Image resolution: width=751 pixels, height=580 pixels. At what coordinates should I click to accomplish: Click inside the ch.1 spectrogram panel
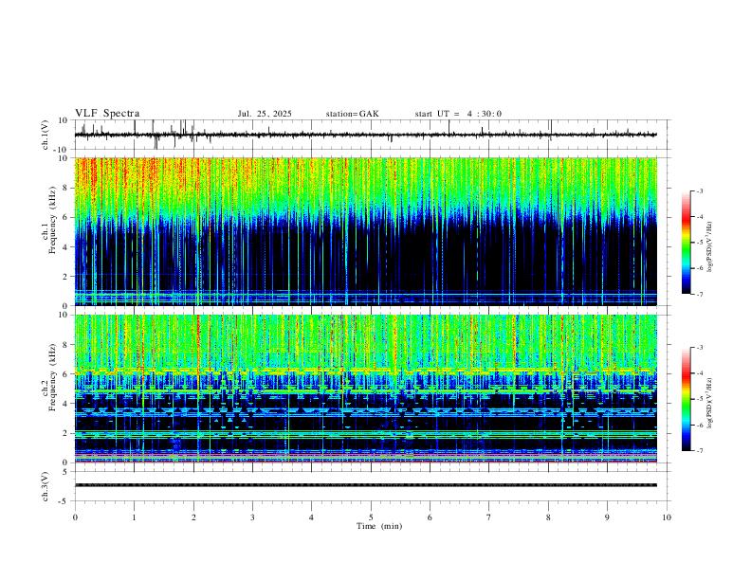point(365,231)
